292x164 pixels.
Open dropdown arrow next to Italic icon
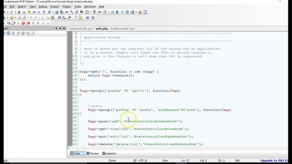coord(15,12)
